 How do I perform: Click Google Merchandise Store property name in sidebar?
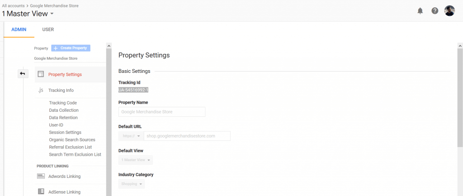(x=56, y=58)
